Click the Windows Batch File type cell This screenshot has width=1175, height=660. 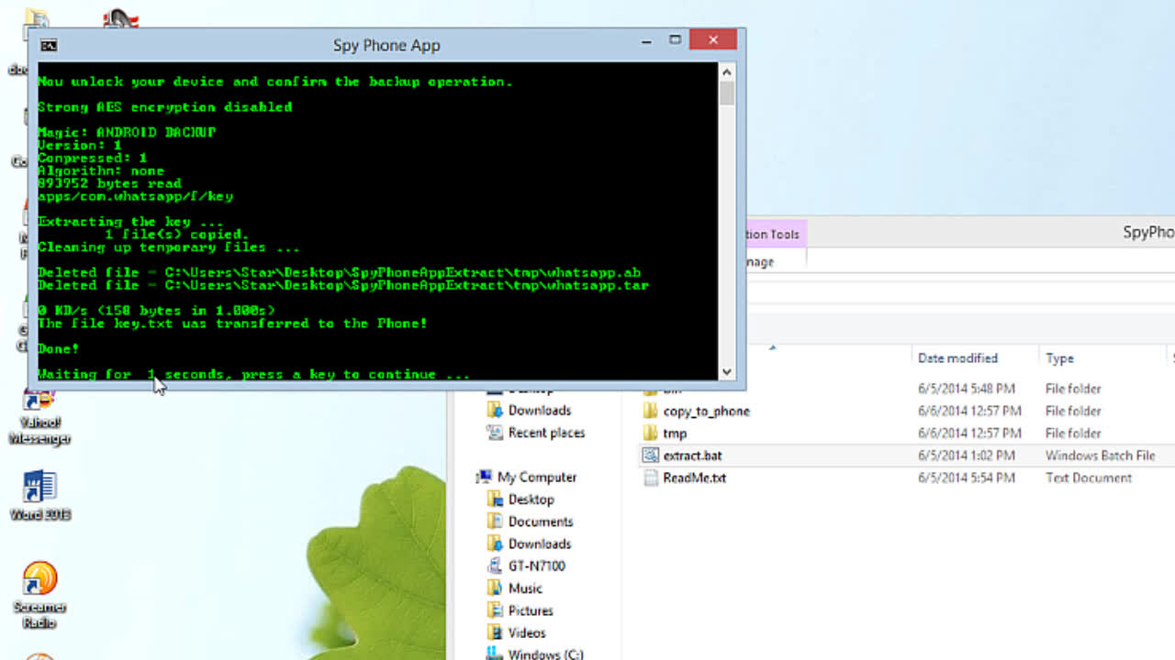[1100, 456]
